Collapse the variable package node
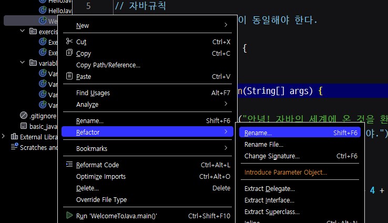Viewport: 388px width, 223px height. [x=22, y=63]
